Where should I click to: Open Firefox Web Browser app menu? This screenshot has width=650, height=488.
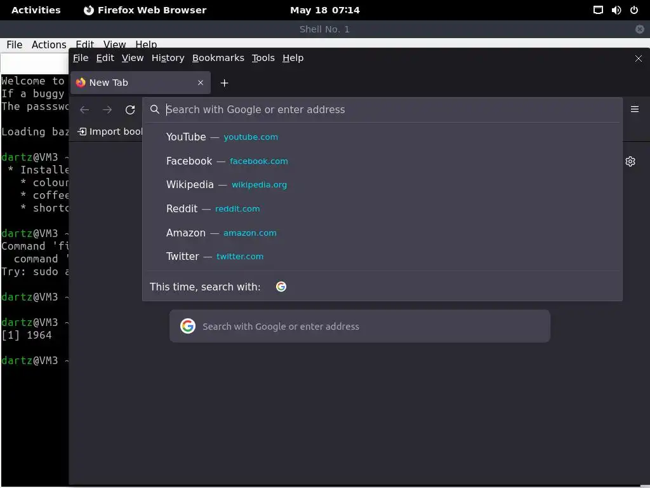[x=145, y=10]
